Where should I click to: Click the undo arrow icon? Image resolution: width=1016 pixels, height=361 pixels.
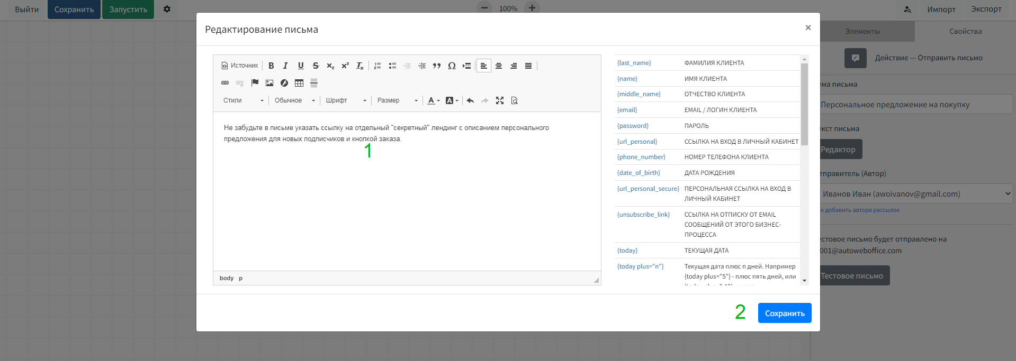[x=470, y=100]
